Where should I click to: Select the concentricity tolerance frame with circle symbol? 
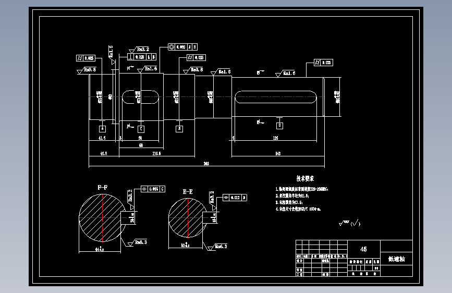183,47
